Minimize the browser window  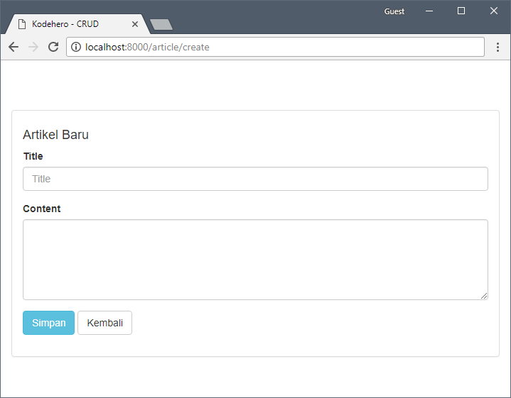tap(429, 11)
